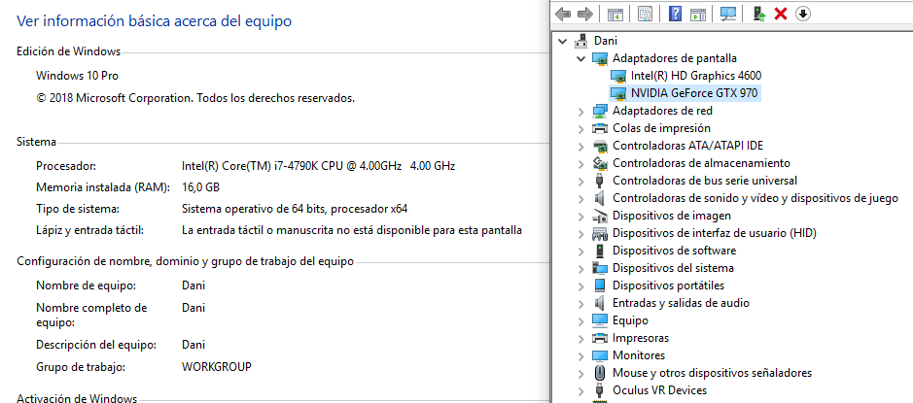This screenshot has width=913, height=403.
Task: Click the show/hide console tree icon
Action: click(615, 14)
